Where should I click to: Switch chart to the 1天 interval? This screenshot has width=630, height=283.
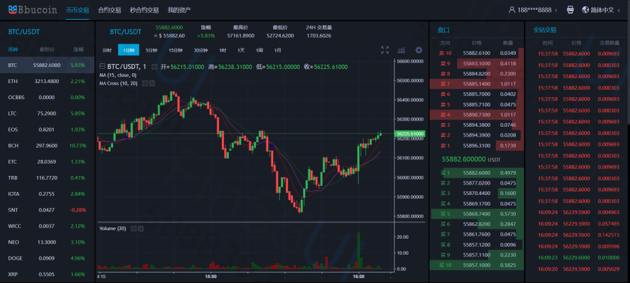click(241, 50)
